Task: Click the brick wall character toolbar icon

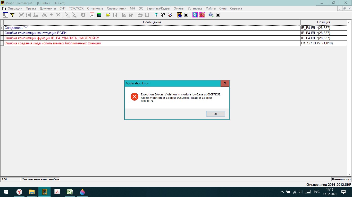Action: coord(179,15)
